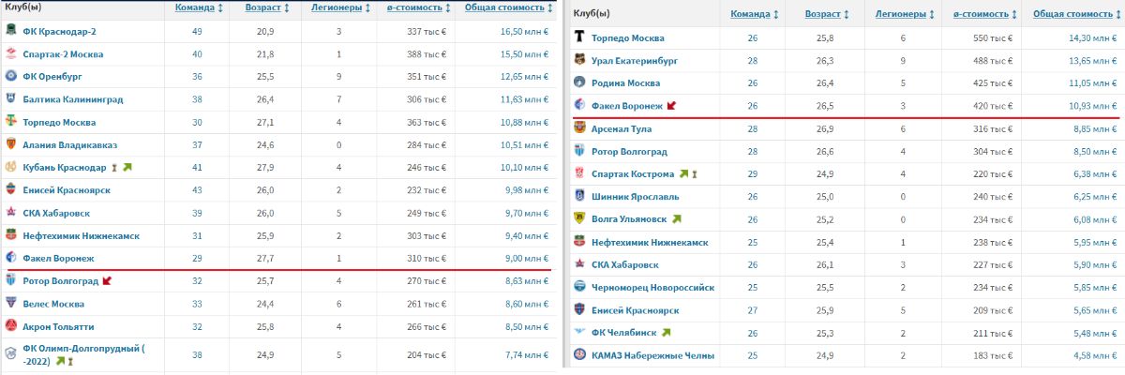Image resolution: width=1125 pixels, height=375 pixels.
Task: Click the Torpedo Moscow black T logo in right table
Action: coord(578,38)
